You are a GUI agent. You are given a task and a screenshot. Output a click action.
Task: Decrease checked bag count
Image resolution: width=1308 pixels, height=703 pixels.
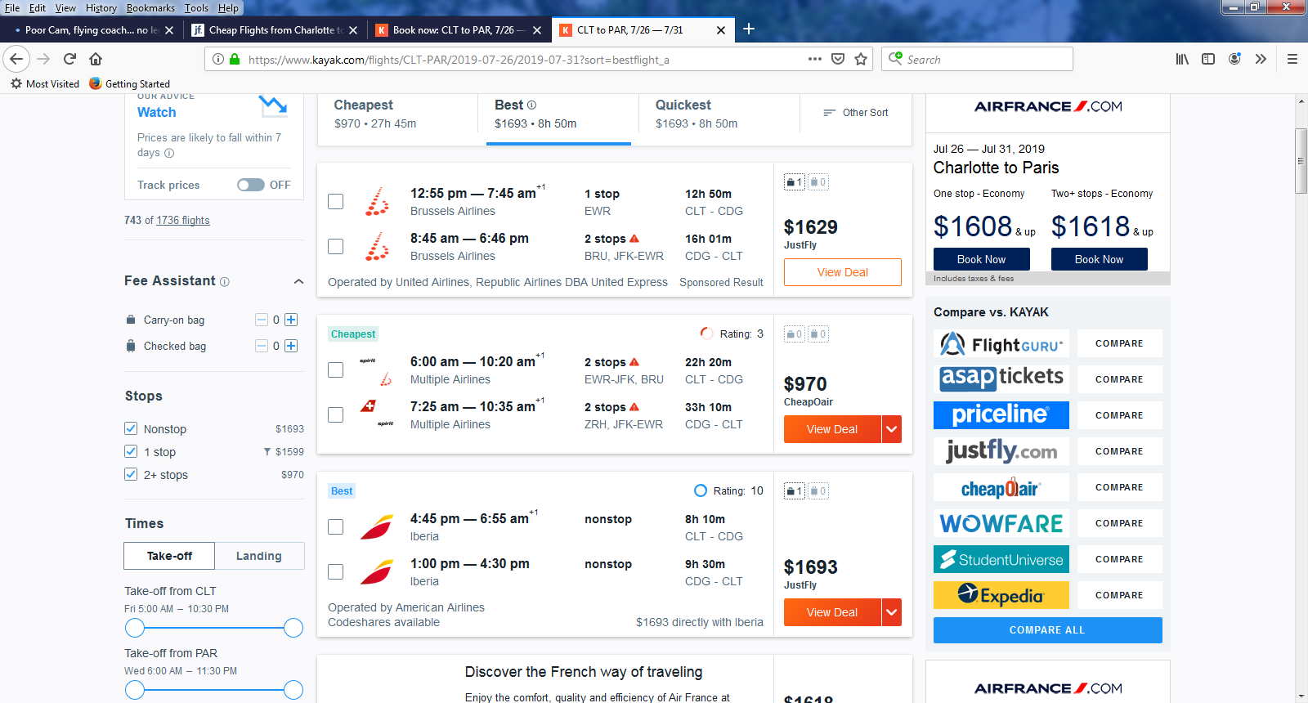pos(262,346)
